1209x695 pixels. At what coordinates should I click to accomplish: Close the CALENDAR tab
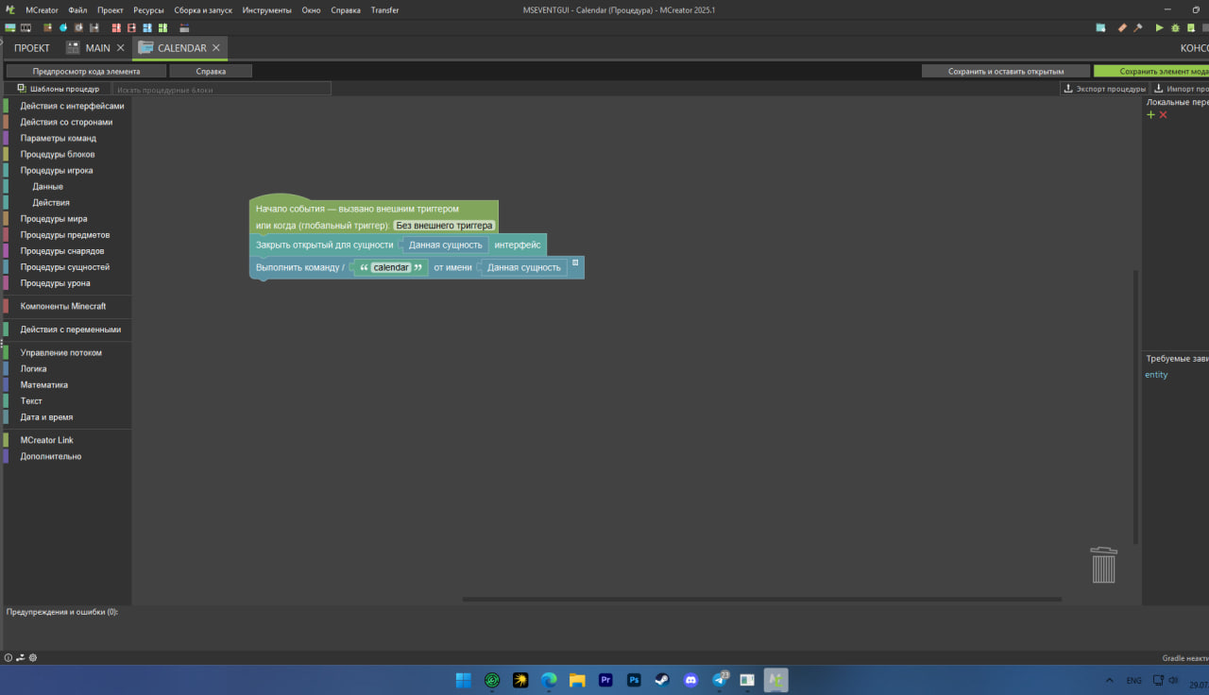(x=216, y=48)
